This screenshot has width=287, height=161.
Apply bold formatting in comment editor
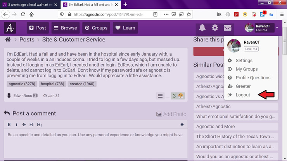point(9,125)
